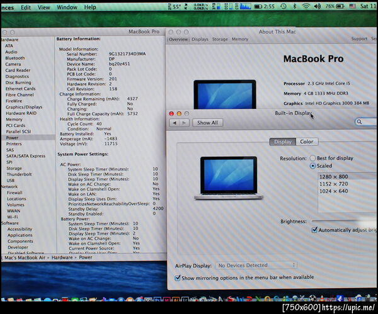Select Graphics/Displays in sidebar

coord(24,107)
